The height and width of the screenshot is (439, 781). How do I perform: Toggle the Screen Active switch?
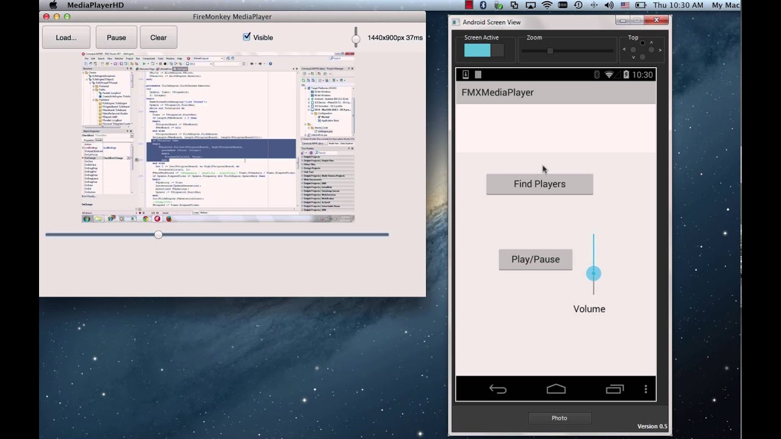tap(484, 51)
